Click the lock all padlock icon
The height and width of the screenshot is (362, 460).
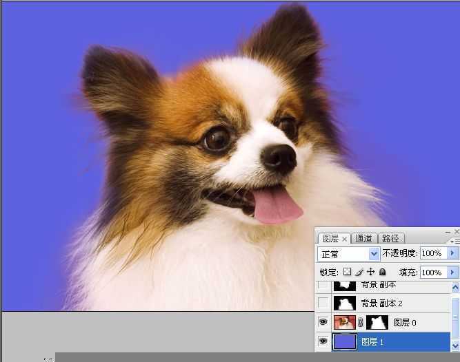382,272
